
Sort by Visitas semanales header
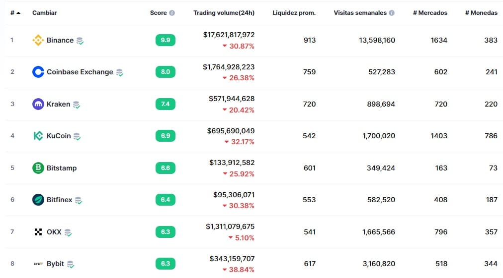(360, 13)
